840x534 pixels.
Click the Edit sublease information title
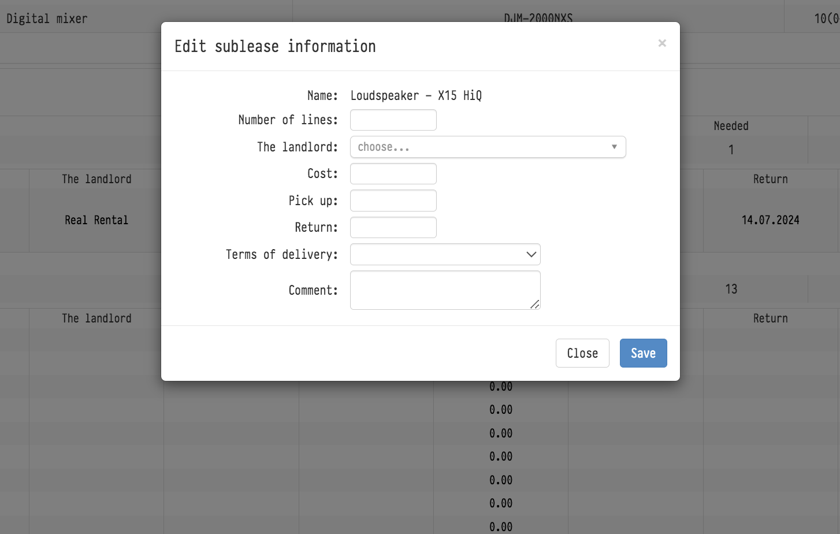[x=275, y=46]
